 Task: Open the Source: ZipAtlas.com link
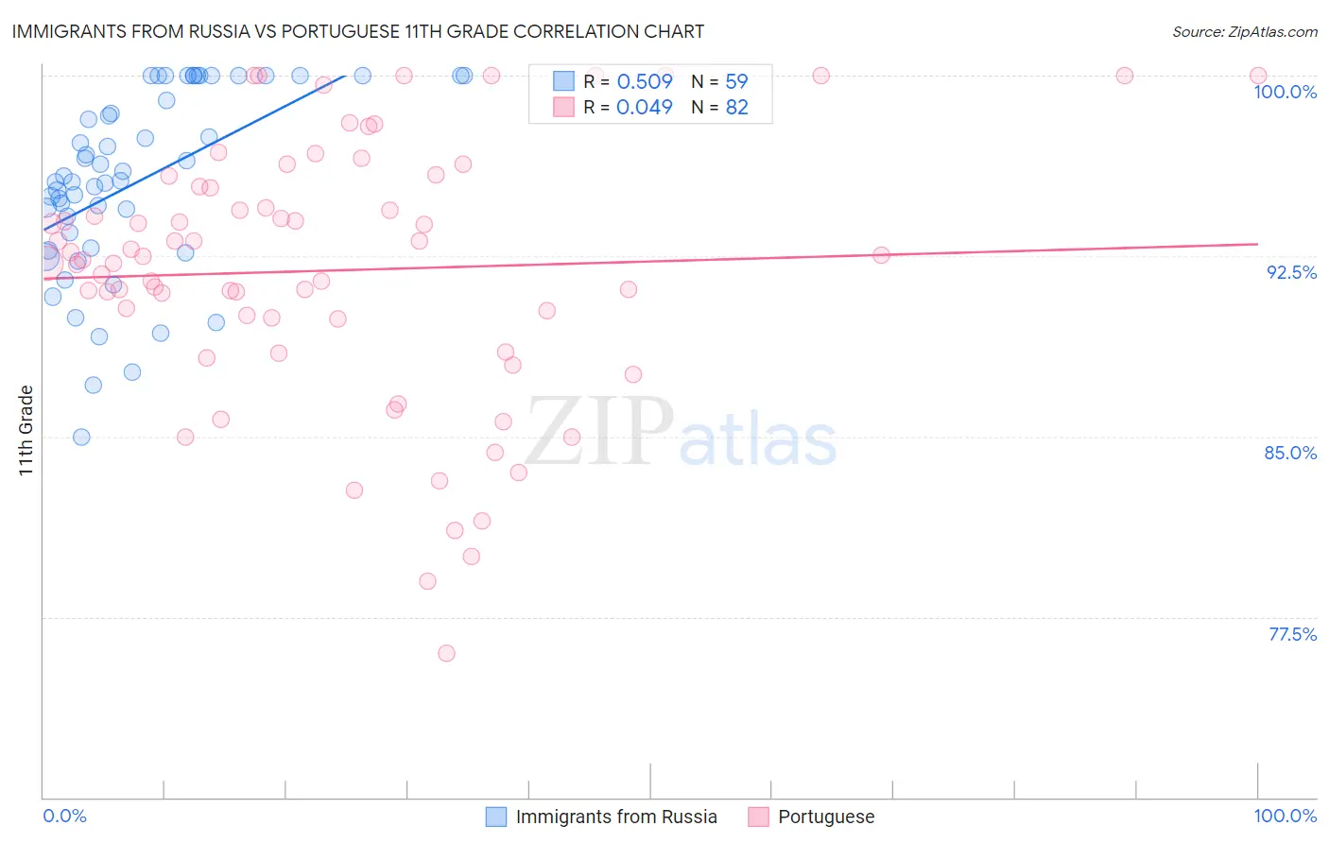tap(1244, 32)
